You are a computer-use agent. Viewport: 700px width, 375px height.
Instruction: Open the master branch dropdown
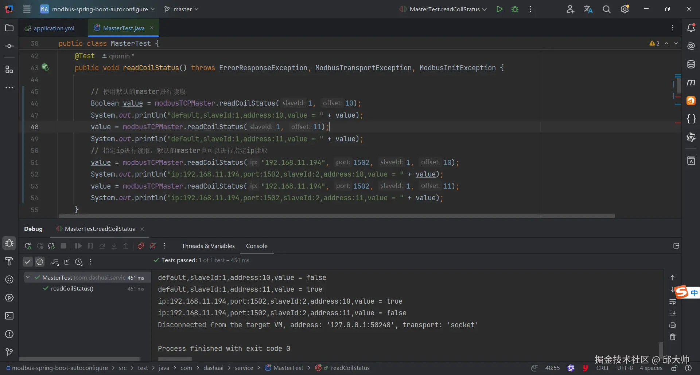coord(182,9)
